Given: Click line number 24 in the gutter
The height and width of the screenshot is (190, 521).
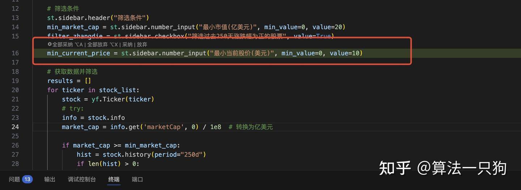Looking at the screenshot, I should (15, 127).
